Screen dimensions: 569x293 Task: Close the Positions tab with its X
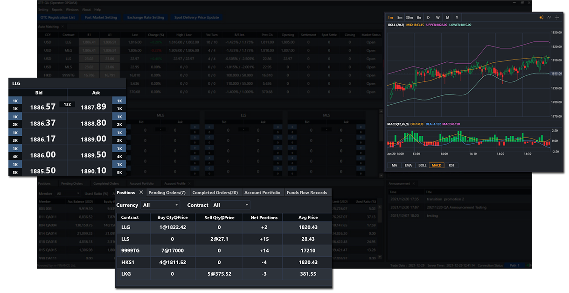pos(141,192)
